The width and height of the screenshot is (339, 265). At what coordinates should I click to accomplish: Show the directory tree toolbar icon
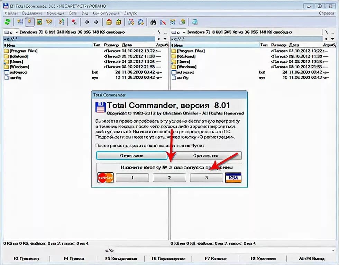tap(49, 22)
